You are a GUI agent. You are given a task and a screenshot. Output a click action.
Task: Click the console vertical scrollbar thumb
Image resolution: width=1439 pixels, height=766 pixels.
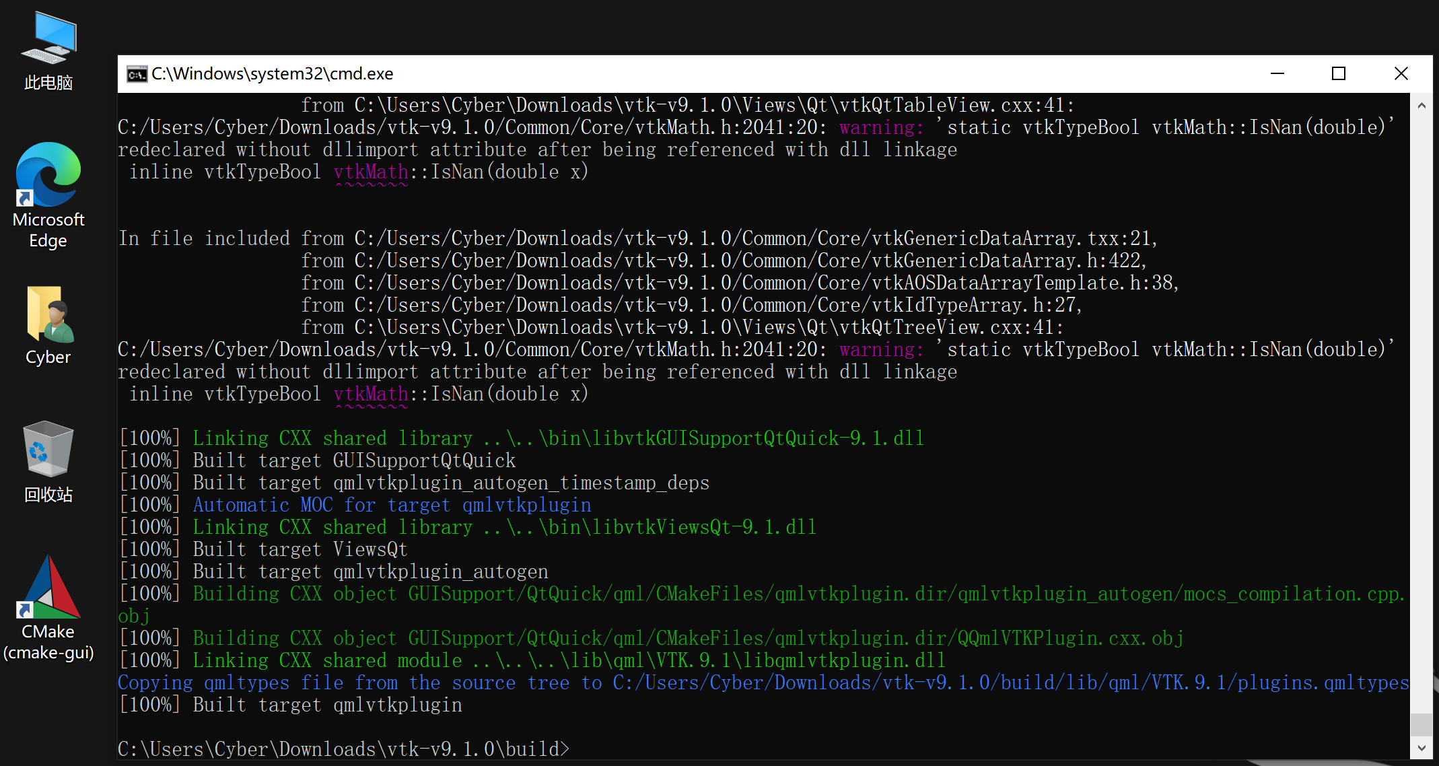pos(1421,724)
